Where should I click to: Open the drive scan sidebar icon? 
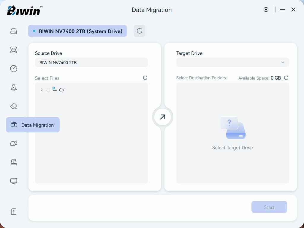click(14, 50)
